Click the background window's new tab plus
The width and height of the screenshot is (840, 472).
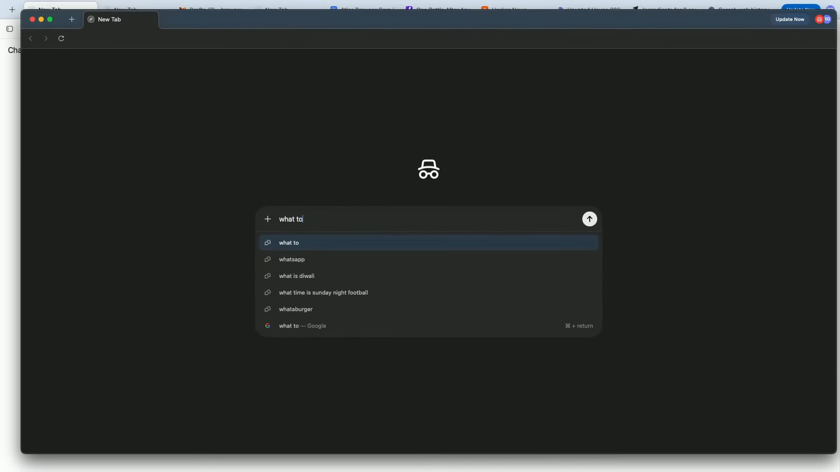12,10
